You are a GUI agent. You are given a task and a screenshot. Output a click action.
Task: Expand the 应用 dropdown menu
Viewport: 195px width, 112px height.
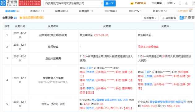pos(171,3)
